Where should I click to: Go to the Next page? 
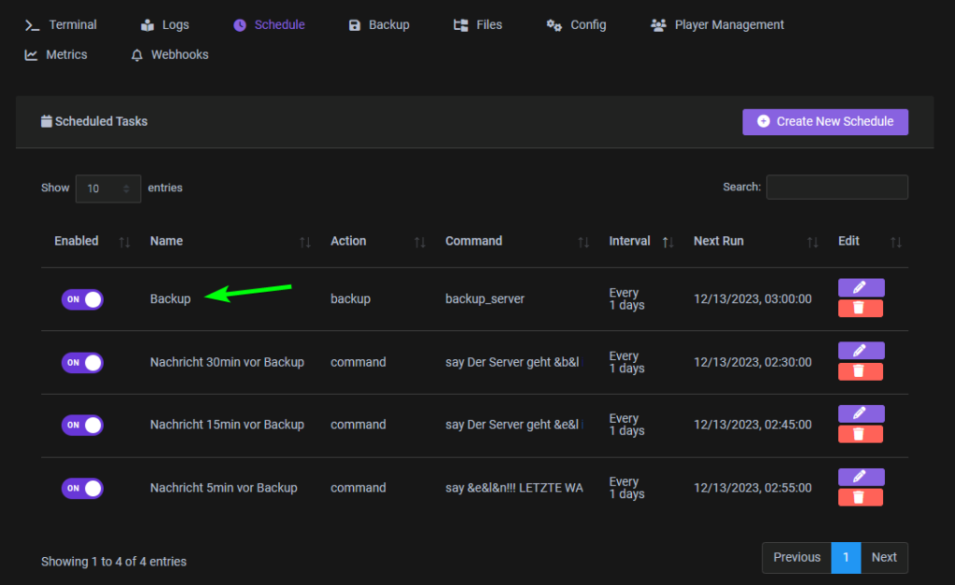(883, 558)
